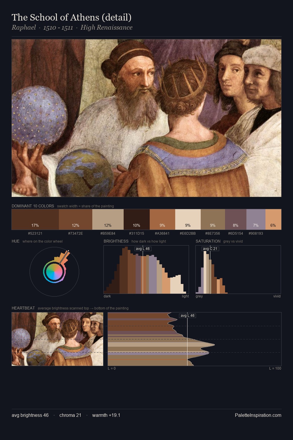Open the main School of Athens painting
This screenshot has width=293, height=440.
click(x=146, y=118)
